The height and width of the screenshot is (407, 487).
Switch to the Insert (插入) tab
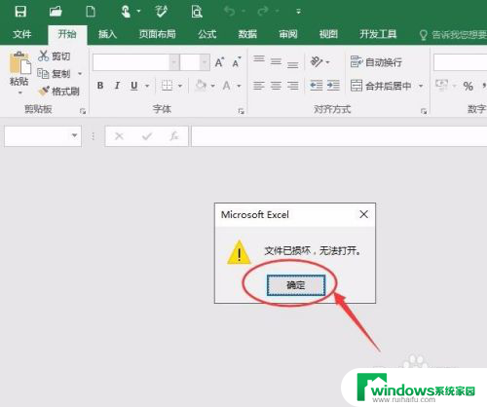pos(107,34)
